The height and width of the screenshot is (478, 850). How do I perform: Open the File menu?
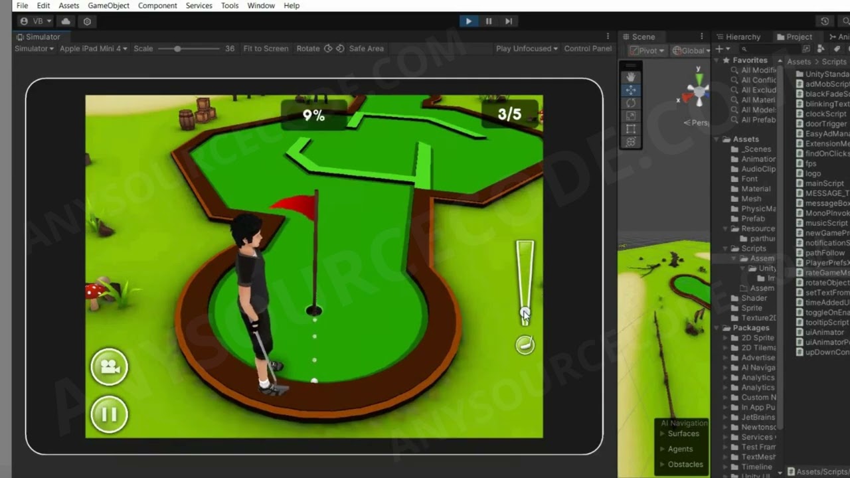pyautogui.click(x=22, y=5)
